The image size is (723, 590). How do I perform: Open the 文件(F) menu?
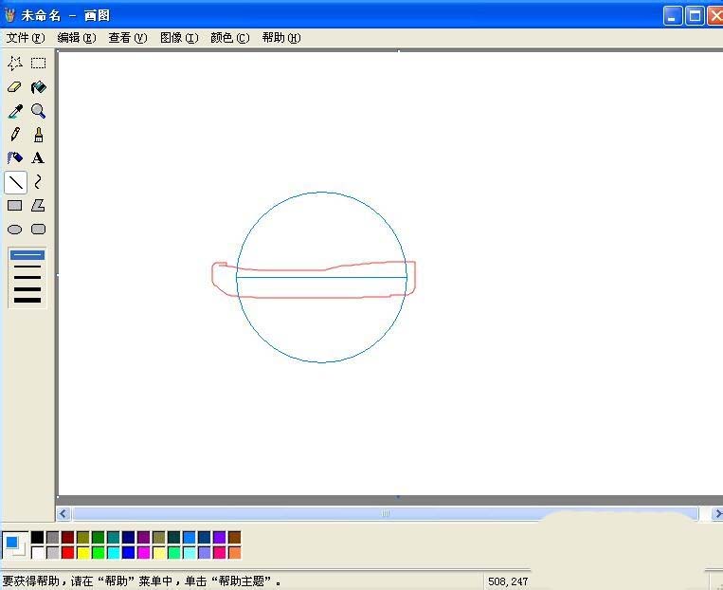26,38
